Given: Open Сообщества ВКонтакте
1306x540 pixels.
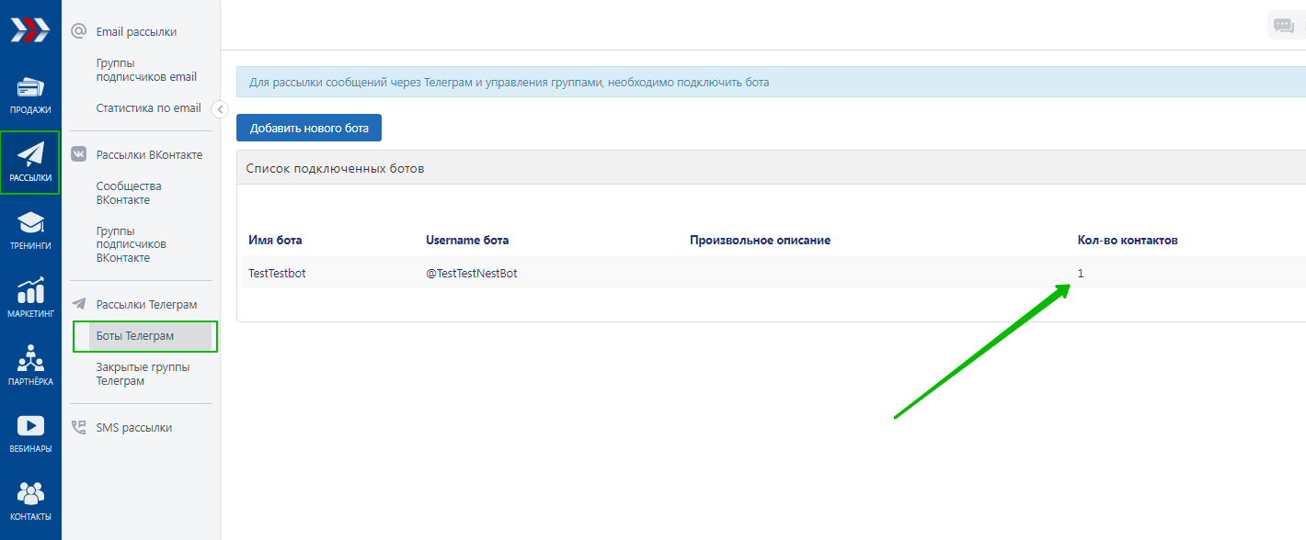Looking at the screenshot, I should [129, 193].
